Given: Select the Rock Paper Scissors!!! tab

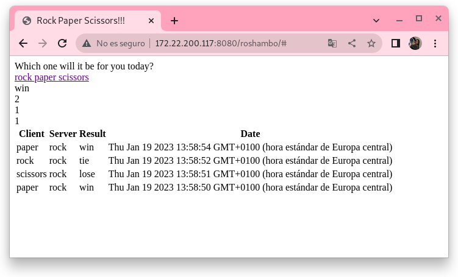Looking at the screenshot, I should click(x=81, y=21).
